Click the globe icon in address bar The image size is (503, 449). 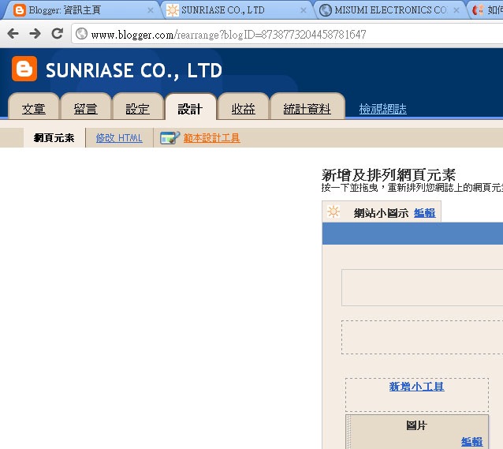pyautogui.click(x=81, y=34)
